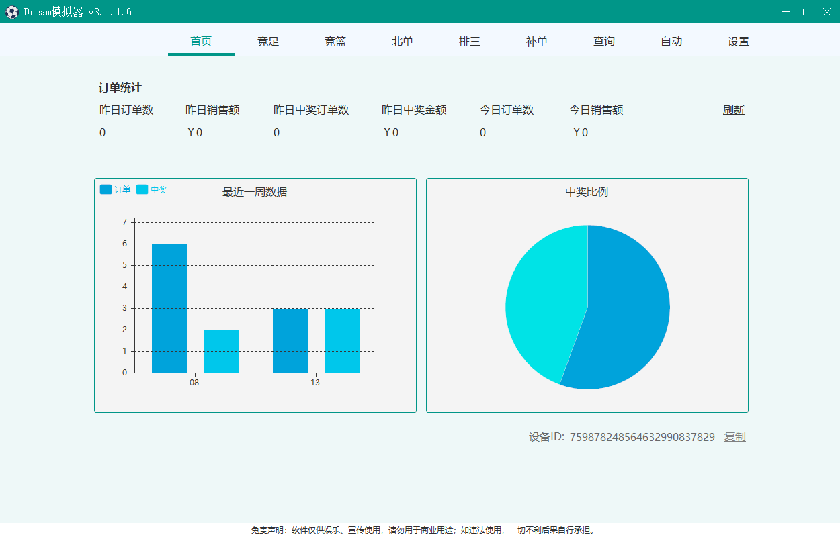Screen dimensions: 840x537
Task: Minimize the Dream模拟器 window
Action: [x=786, y=11]
